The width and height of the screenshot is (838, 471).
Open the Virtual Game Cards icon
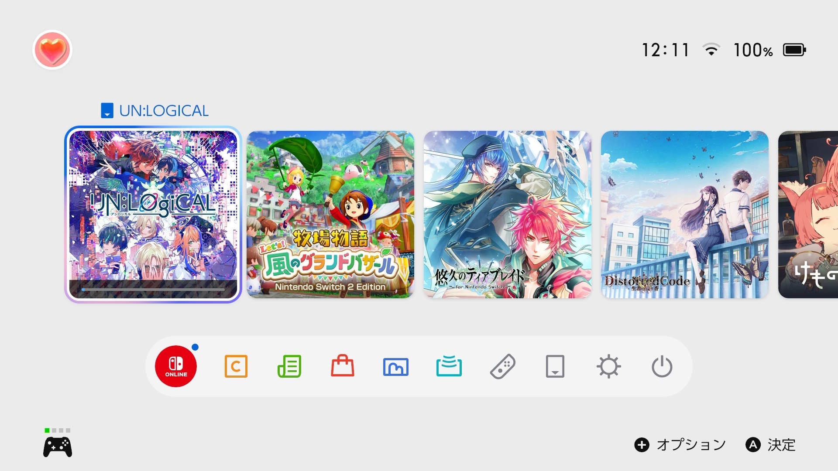[555, 366]
